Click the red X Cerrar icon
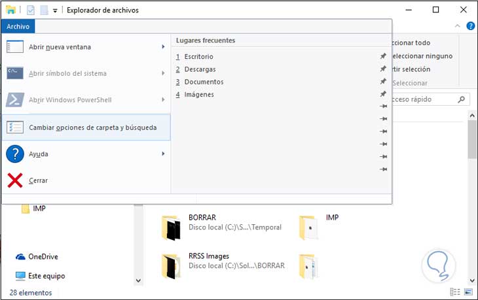Viewport: 478px width, 300px height. 14,180
